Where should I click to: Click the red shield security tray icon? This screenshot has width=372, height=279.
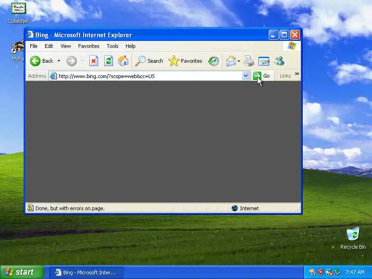(320, 272)
